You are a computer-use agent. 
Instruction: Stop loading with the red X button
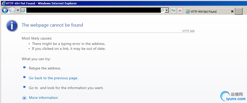180,10
